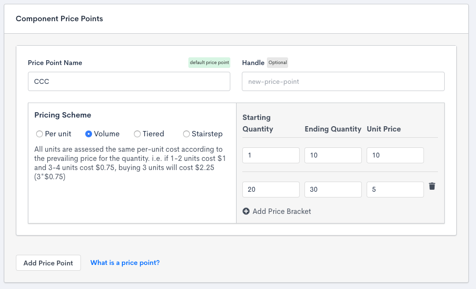
Task: Edit first bracket Ending Quantity field
Action: pyautogui.click(x=333, y=156)
